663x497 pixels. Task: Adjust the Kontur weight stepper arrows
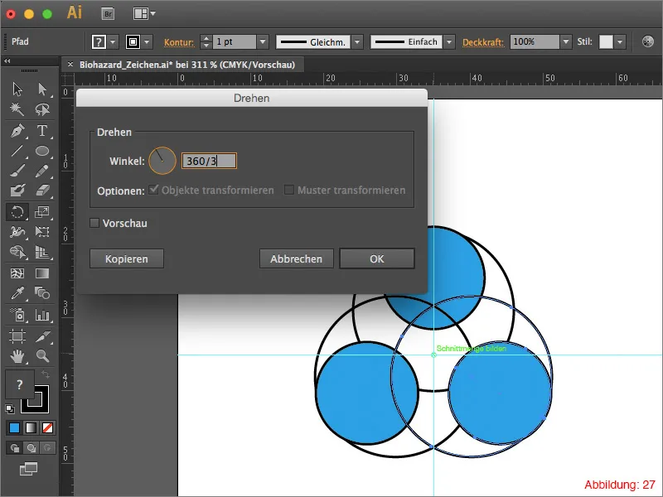pos(206,41)
